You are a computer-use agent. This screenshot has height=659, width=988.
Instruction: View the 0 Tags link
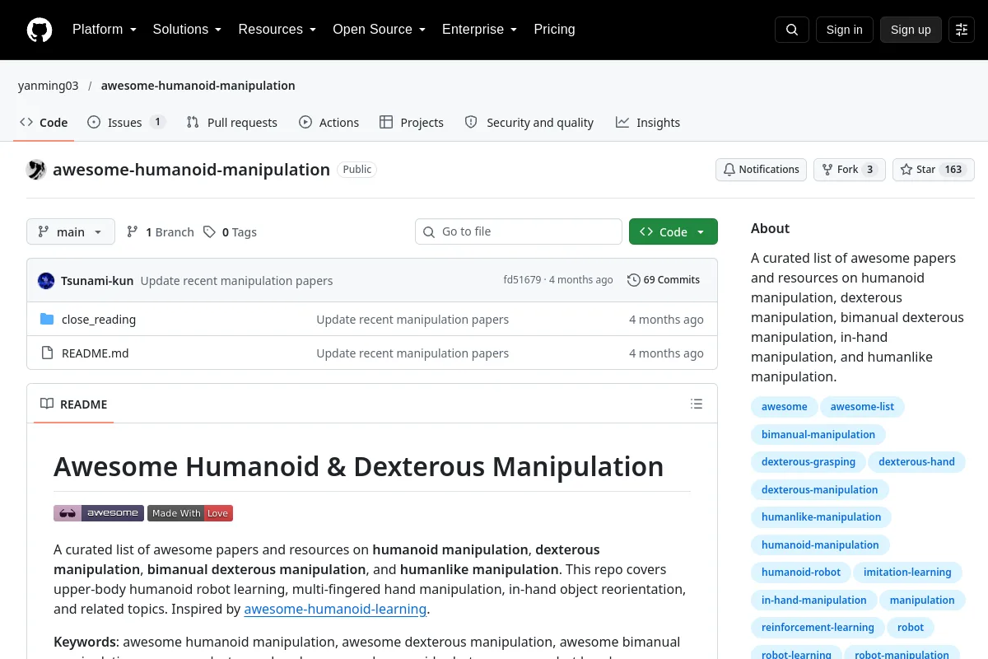(231, 232)
